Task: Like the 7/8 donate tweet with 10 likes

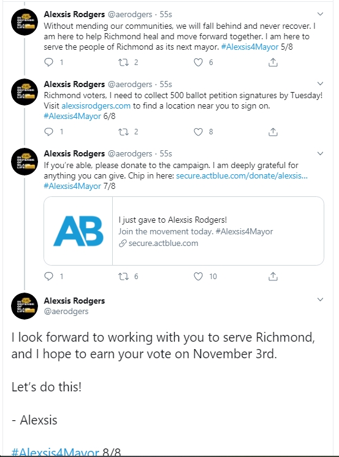Action: (x=199, y=276)
